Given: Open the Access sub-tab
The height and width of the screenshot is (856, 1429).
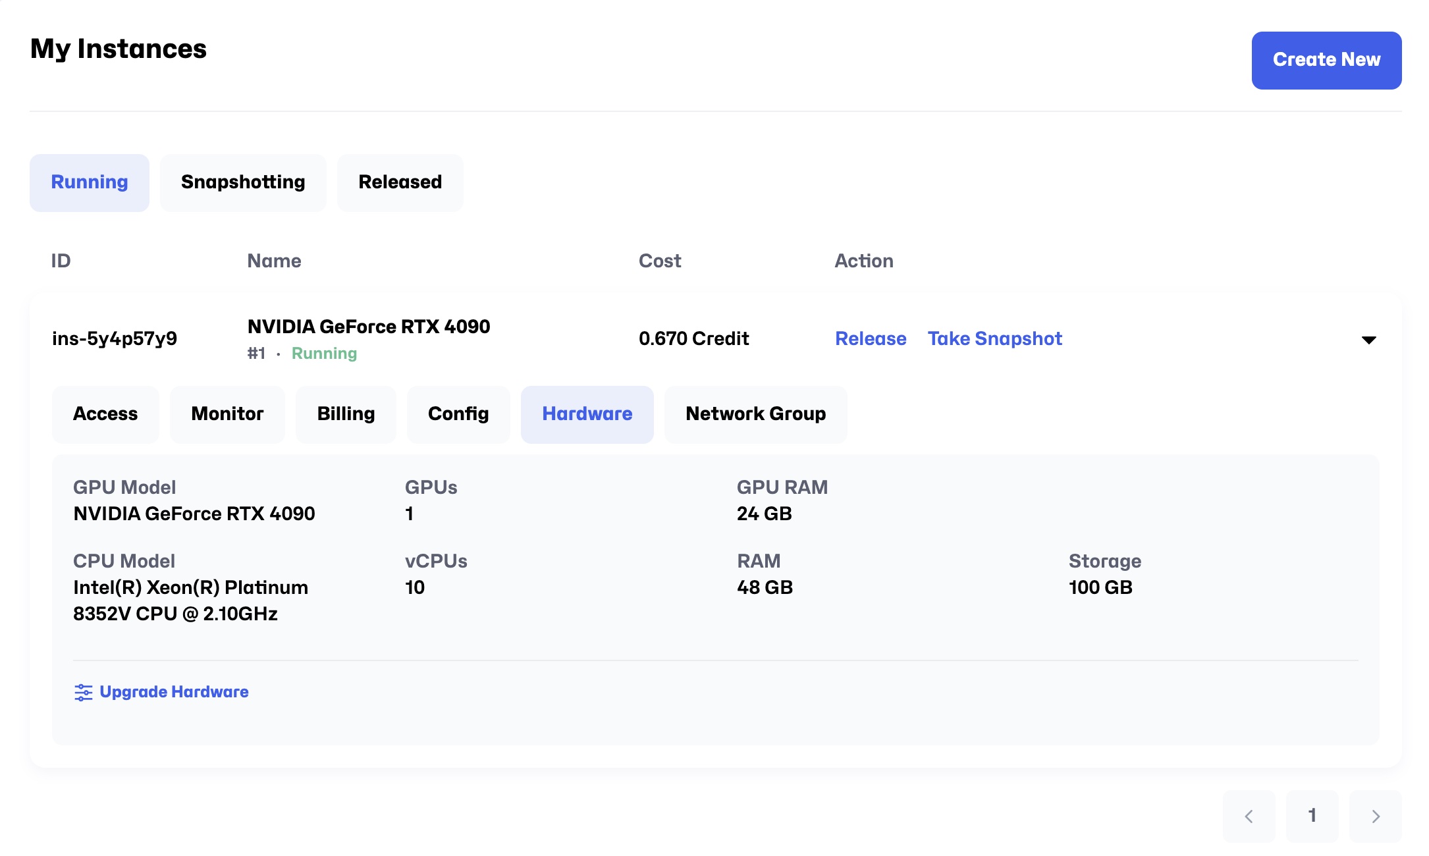Looking at the screenshot, I should [105, 414].
